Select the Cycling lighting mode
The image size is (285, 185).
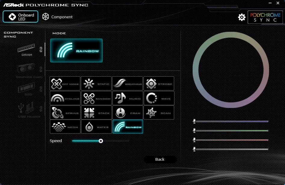(65, 98)
